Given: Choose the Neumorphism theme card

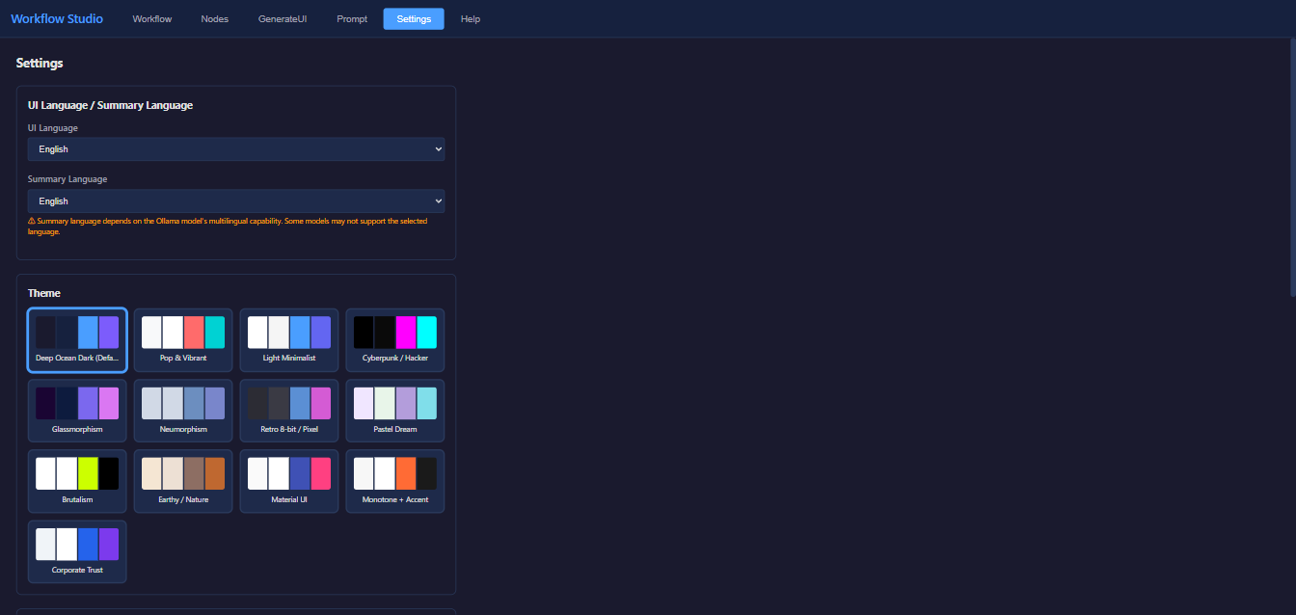Looking at the screenshot, I should coord(183,411).
